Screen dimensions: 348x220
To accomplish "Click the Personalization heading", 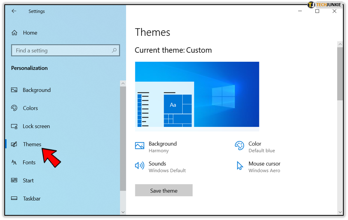I will 29,68.
